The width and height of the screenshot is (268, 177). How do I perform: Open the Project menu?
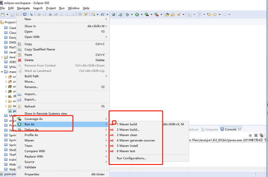[51, 8]
